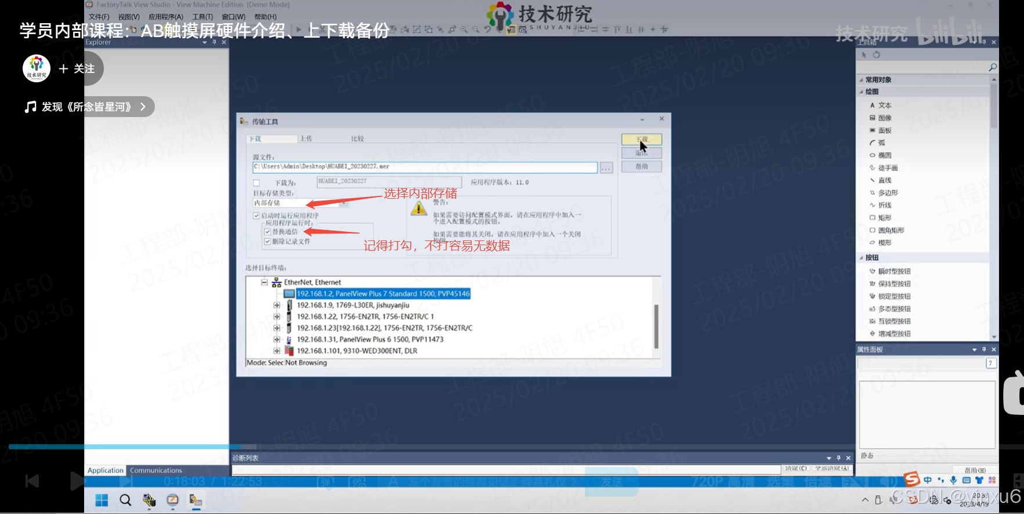The image size is (1024, 514).
Task: Expand the 192.168.1.22 1756-EN2TR node
Action: point(277,317)
